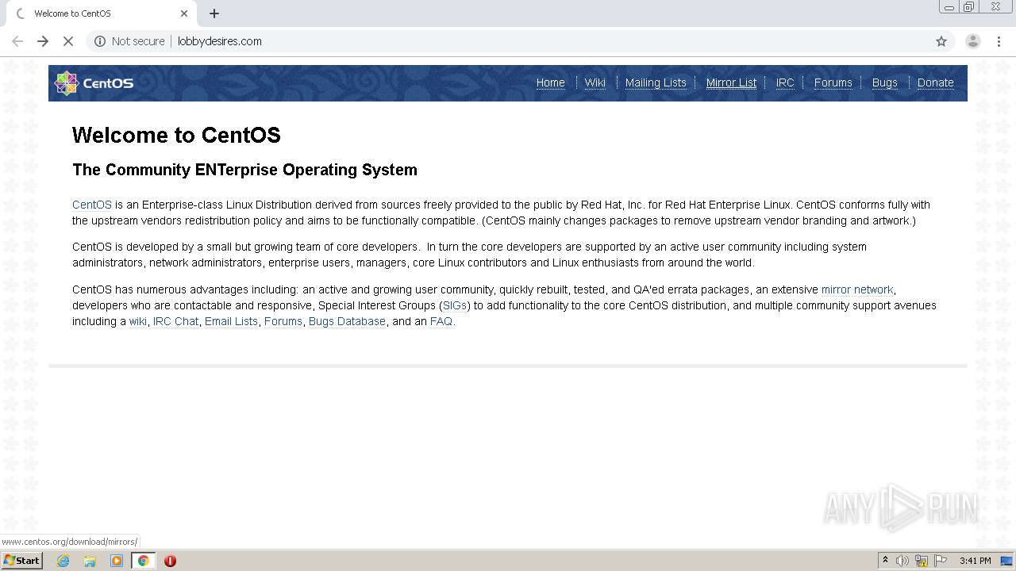Click the red Opera-style taskbar icon
Viewport: 1016px width, 571px height.
[x=170, y=561]
